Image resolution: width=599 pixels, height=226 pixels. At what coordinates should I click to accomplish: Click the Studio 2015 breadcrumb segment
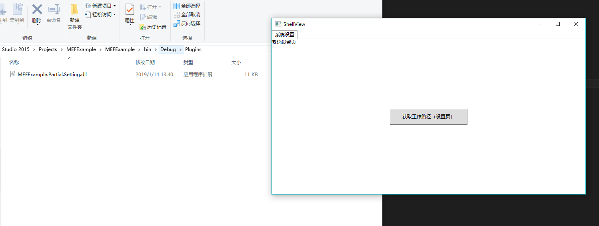(x=16, y=49)
